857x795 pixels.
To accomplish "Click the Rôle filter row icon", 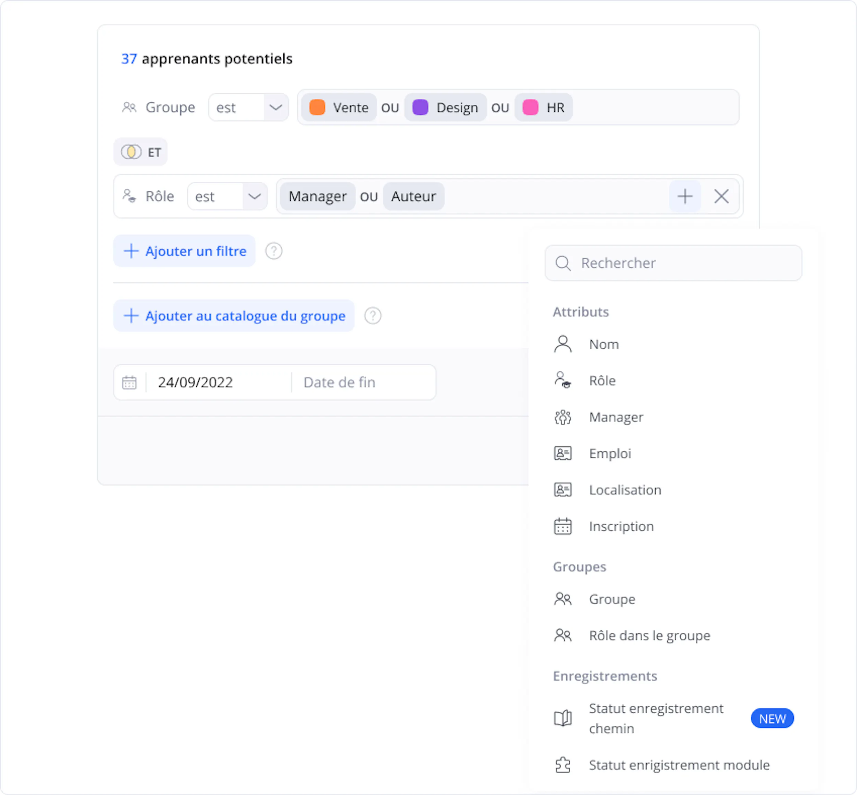I will coord(129,196).
